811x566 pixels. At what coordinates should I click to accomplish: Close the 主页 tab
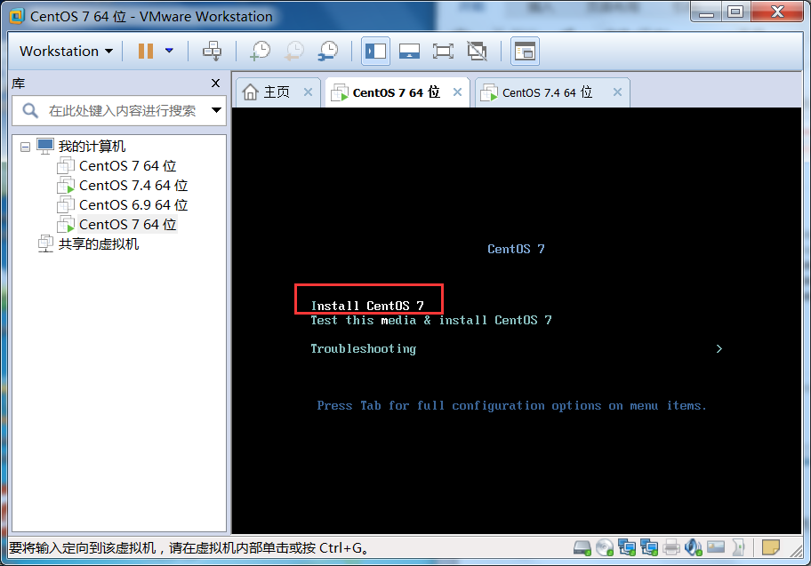pyautogui.click(x=308, y=92)
